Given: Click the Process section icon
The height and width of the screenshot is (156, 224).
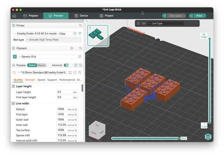Looking at the screenshot, I should point(14,65).
